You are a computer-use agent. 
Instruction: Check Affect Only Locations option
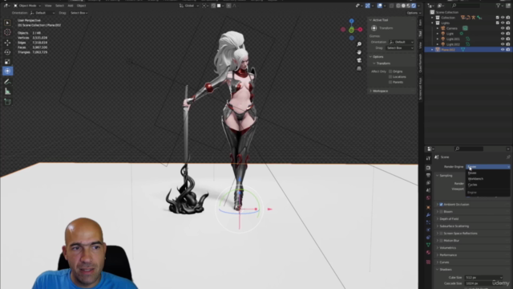[390, 77]
